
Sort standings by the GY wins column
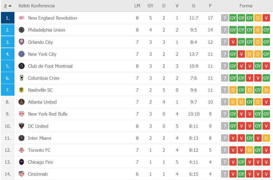click(x=150, y=6)
